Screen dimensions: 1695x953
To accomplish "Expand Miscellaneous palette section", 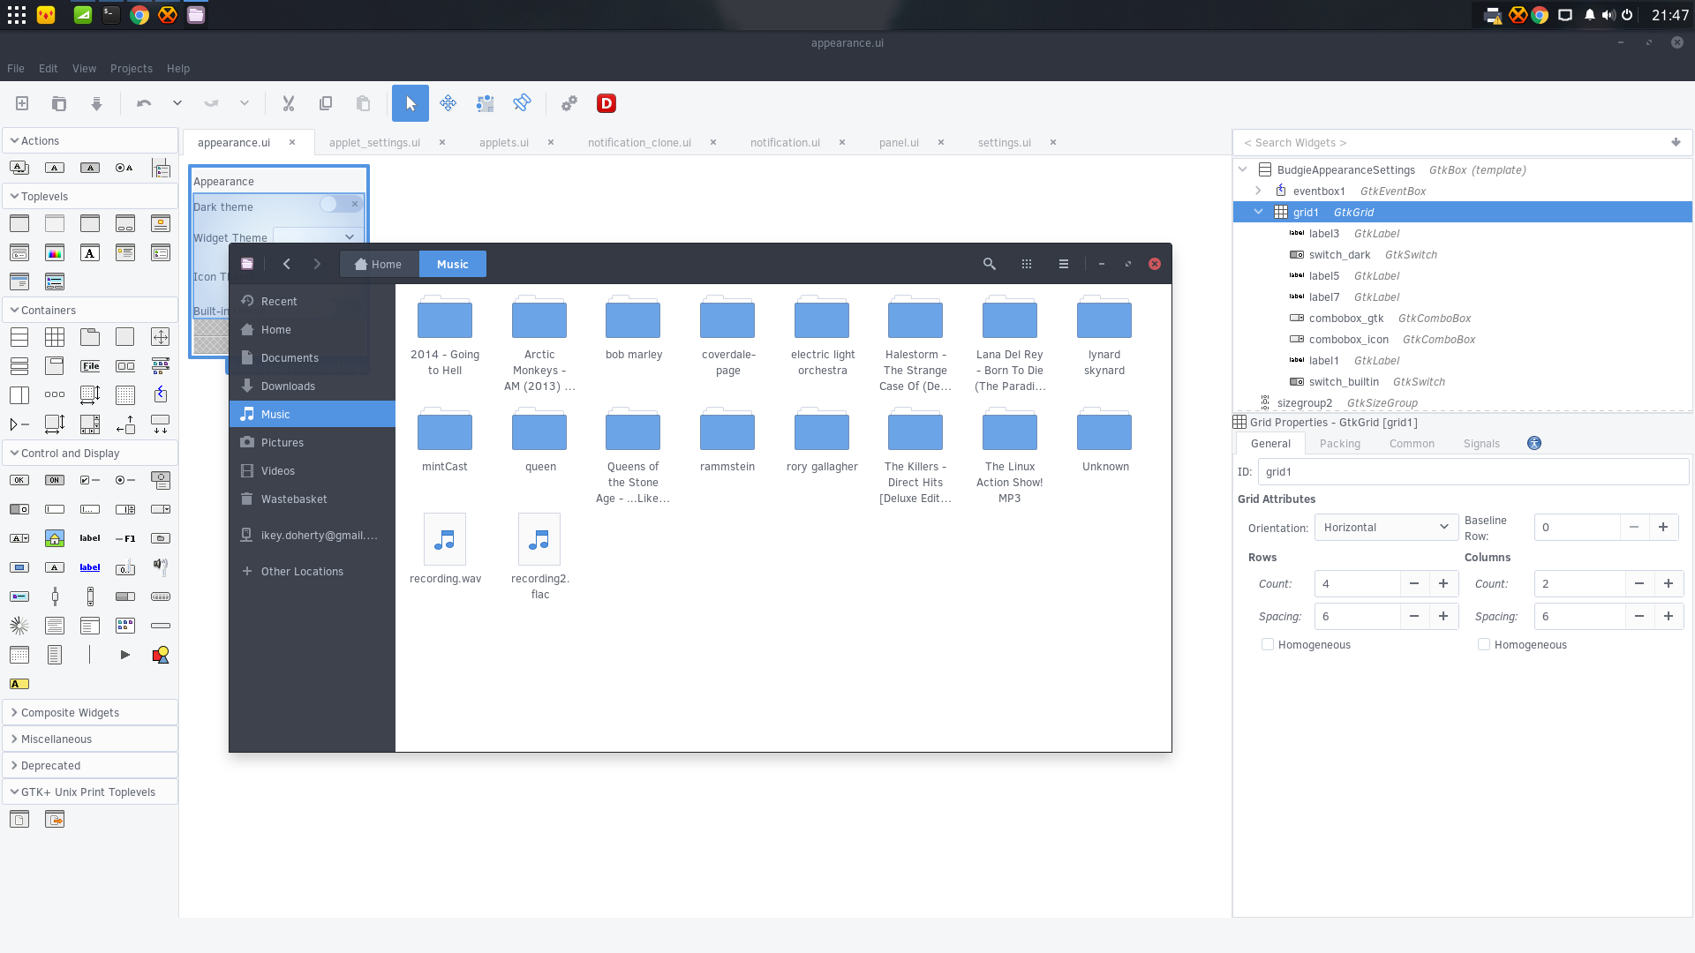I will [90, 739].
